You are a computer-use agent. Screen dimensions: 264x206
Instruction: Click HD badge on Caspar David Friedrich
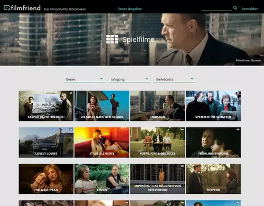(71, 93)
